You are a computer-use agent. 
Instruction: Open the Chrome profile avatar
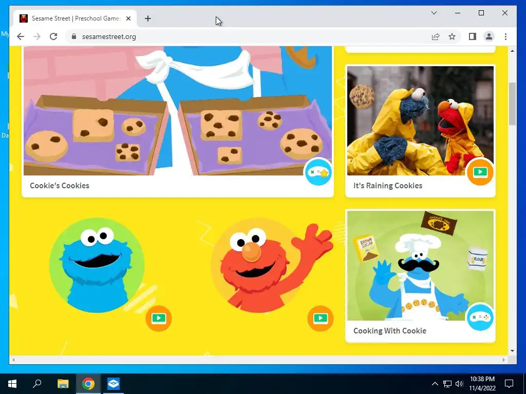(x=489, y=36)
